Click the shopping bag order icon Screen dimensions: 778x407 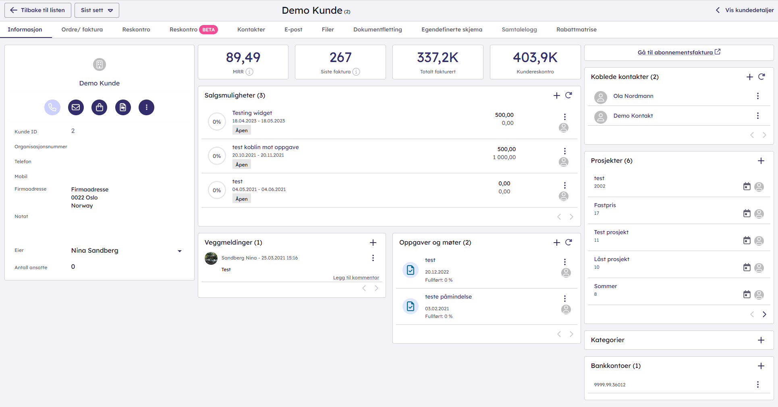click(x=100, y=108)
